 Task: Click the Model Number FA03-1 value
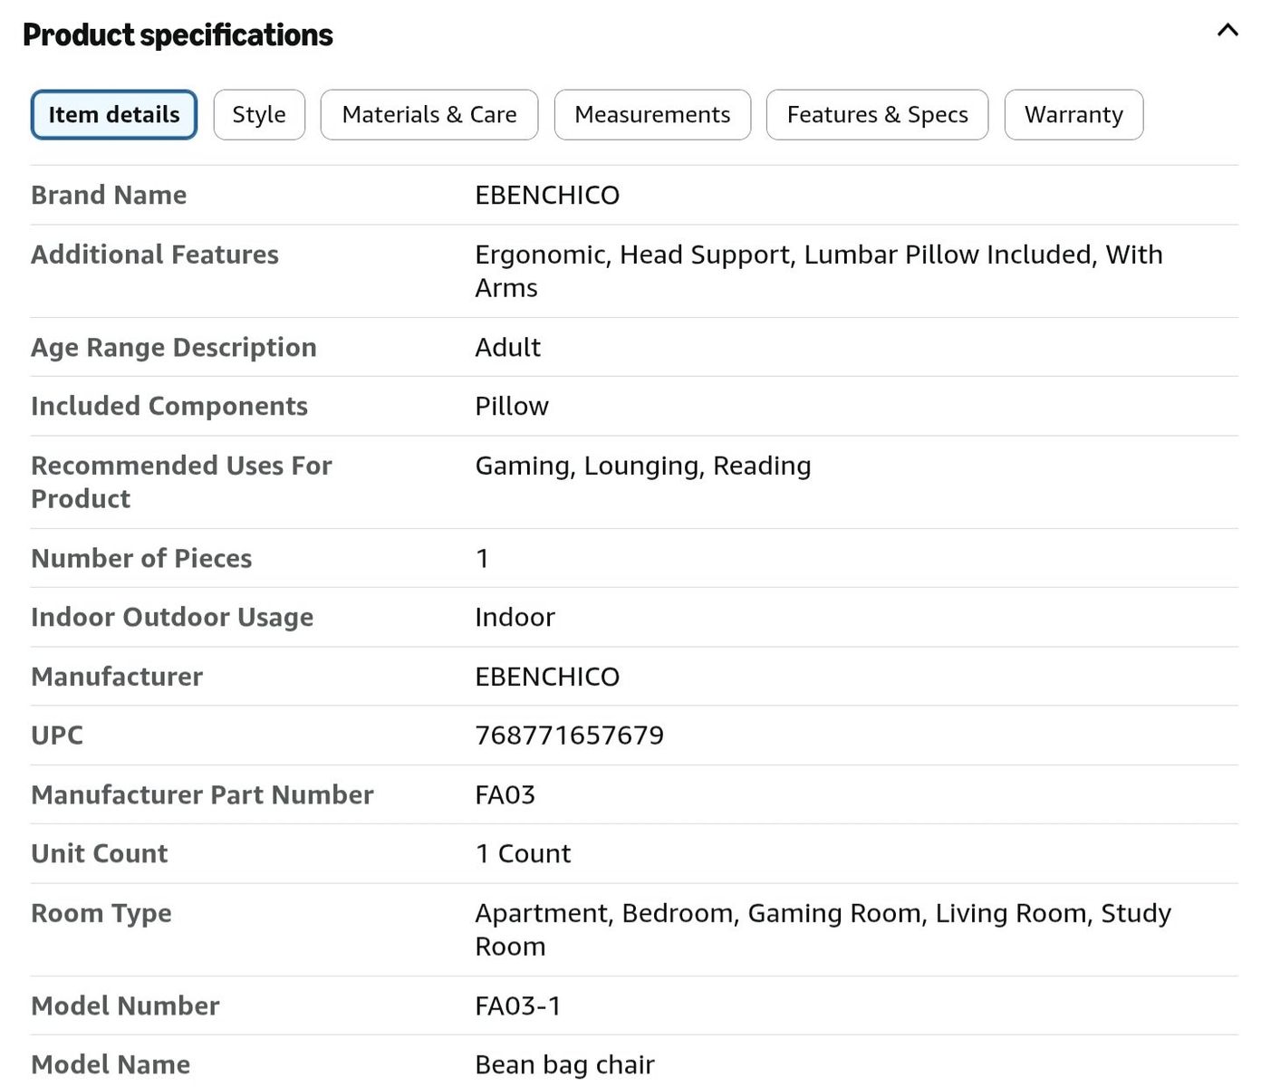(517, 1005)
